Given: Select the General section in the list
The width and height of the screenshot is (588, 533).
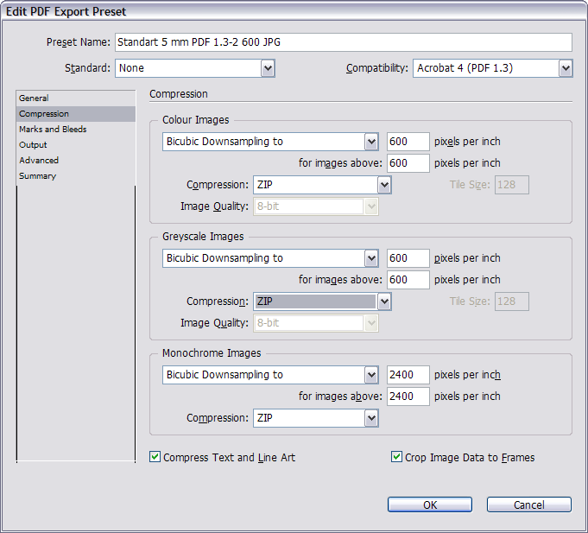Looking at the screenshot, I should (x=76, y=98).
